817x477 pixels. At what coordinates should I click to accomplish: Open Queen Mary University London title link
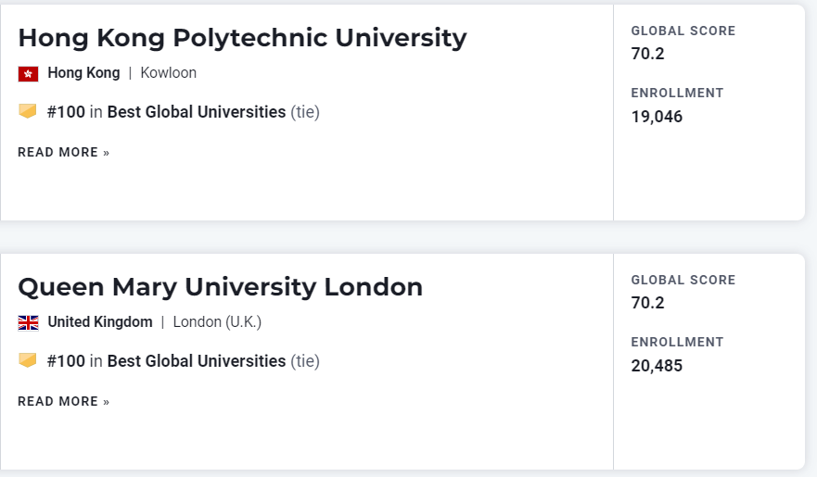pos(220,287)
